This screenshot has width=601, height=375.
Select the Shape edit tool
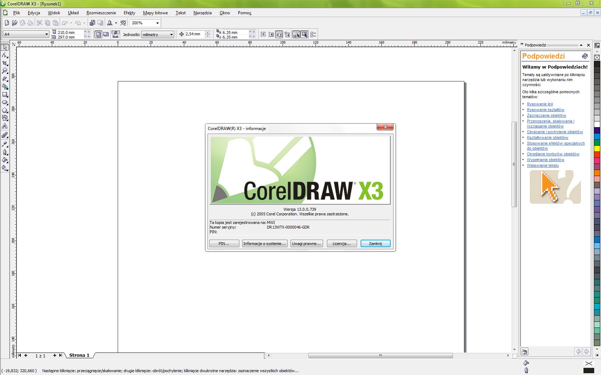pos(5,55)
